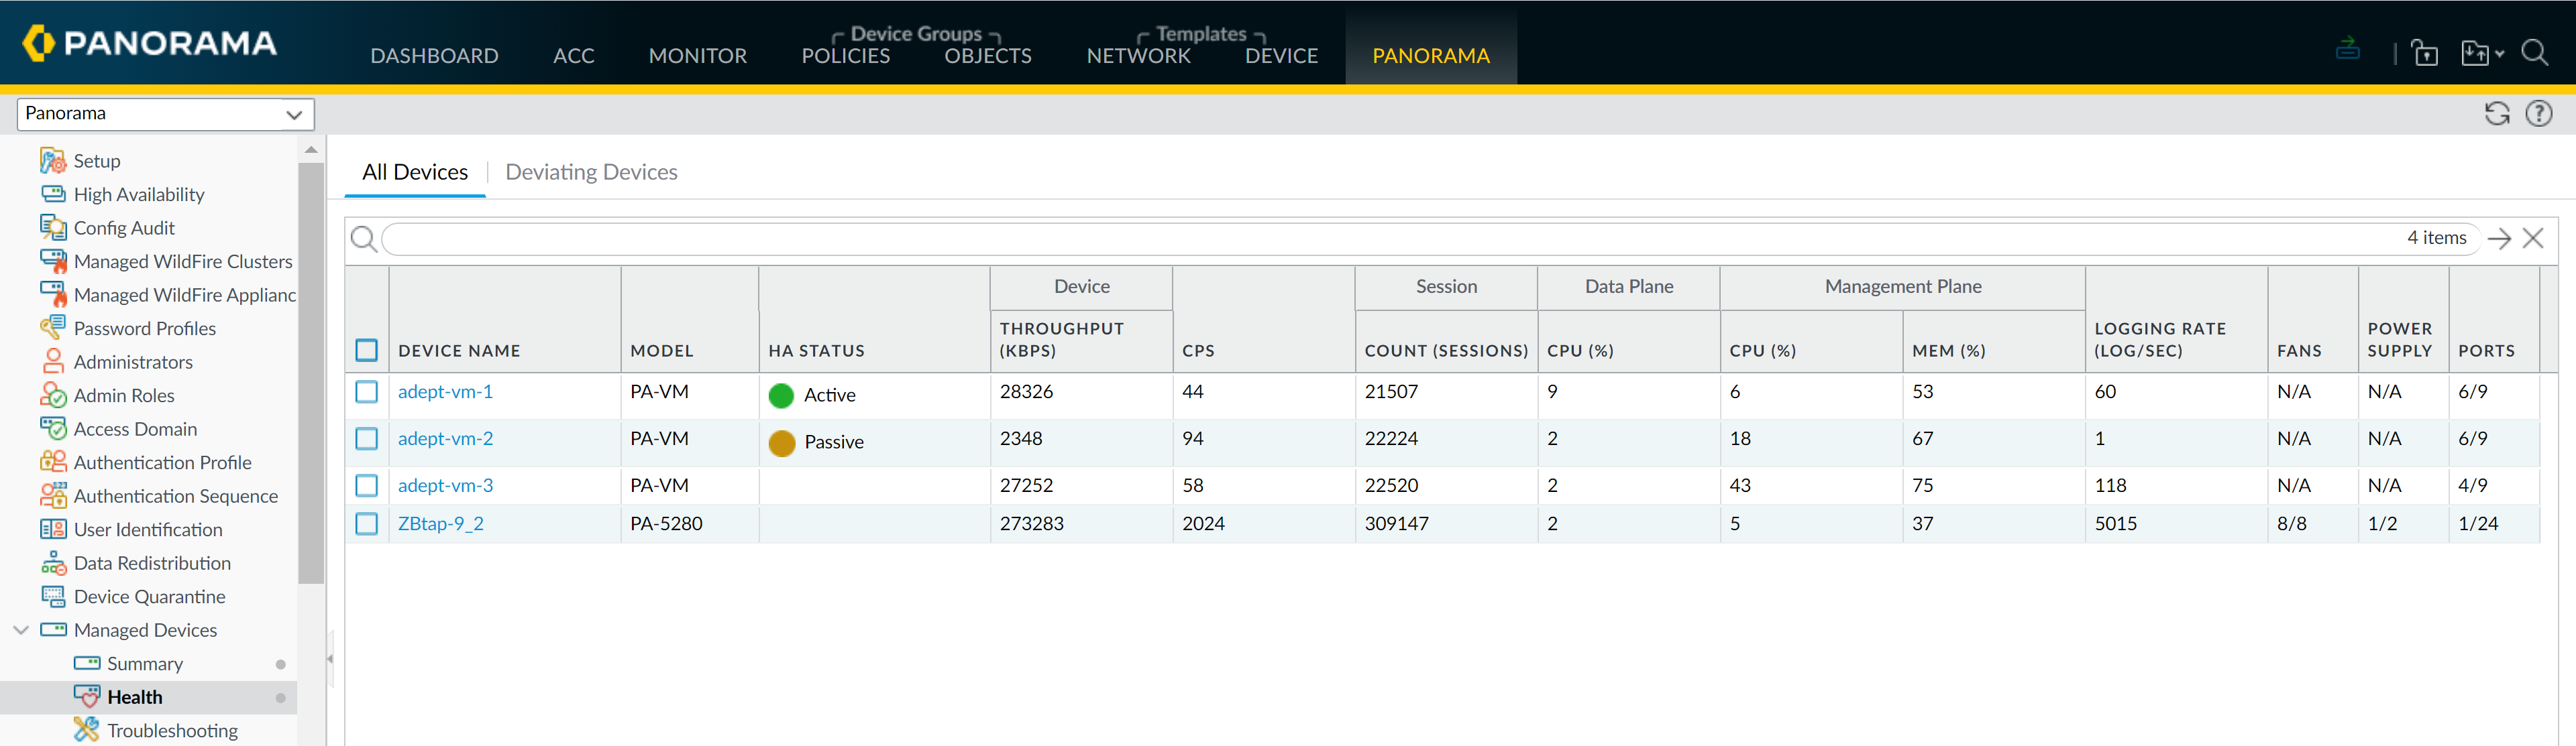Select the ZBtap-9_2 row checkbox
Image resolution: width=2576 pixels, height=746 pixels.
click(367, 524)
